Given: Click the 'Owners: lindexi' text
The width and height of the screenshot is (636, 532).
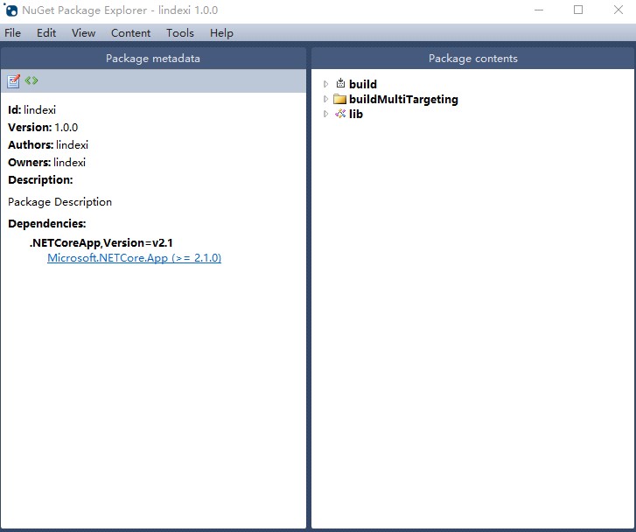Looking at the screenshot, I should [x=46, y=163].
